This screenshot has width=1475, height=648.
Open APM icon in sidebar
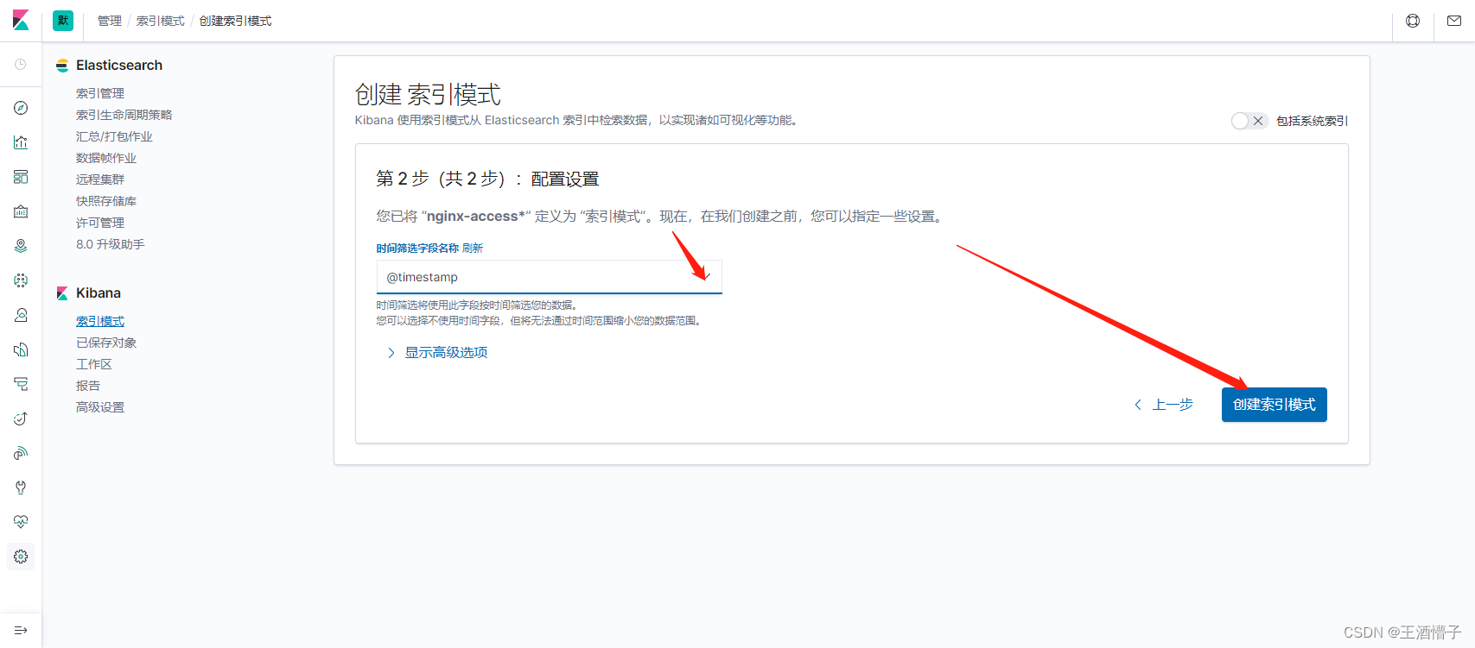tap(21, 384)
